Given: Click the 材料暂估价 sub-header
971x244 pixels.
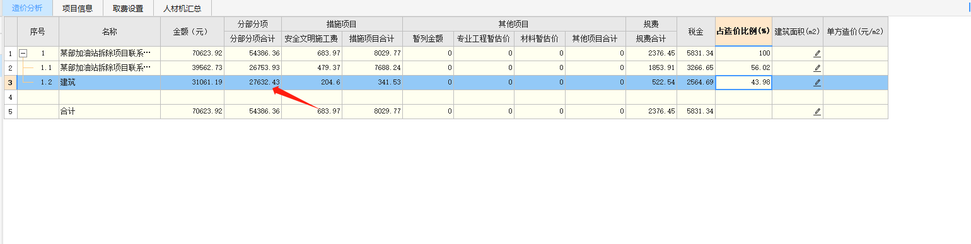Looking at the screenshot, I should point(540,39).
